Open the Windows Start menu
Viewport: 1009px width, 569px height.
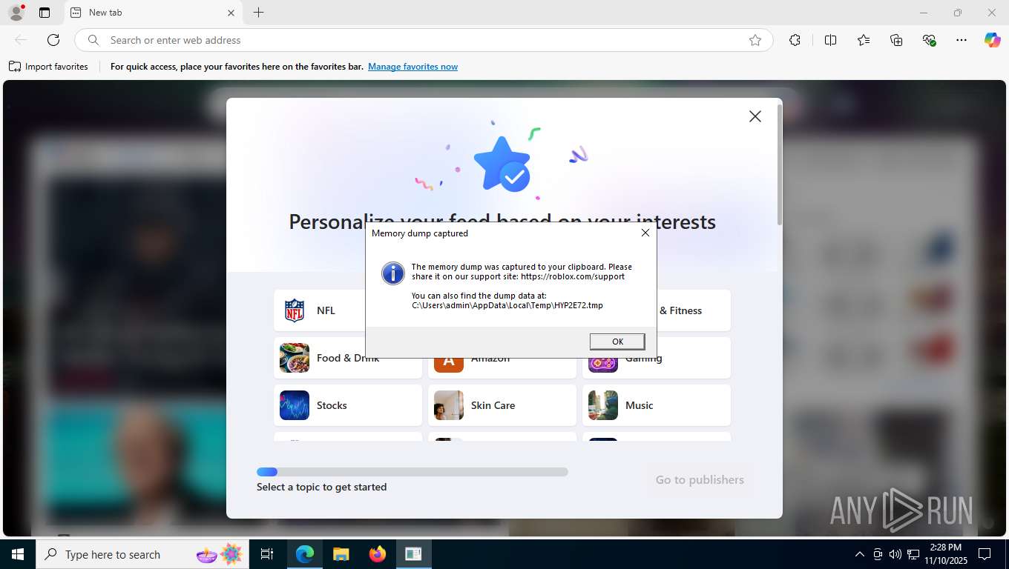[x=17, y=554]
